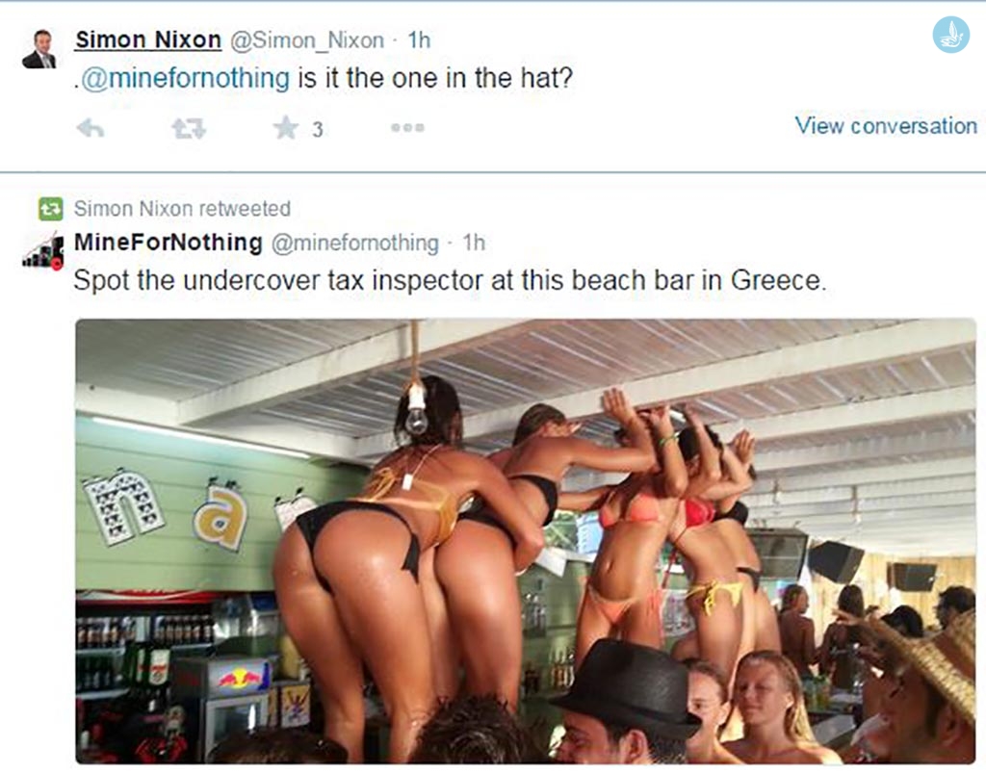Open the attached beach bar photo

click(526, 541)
